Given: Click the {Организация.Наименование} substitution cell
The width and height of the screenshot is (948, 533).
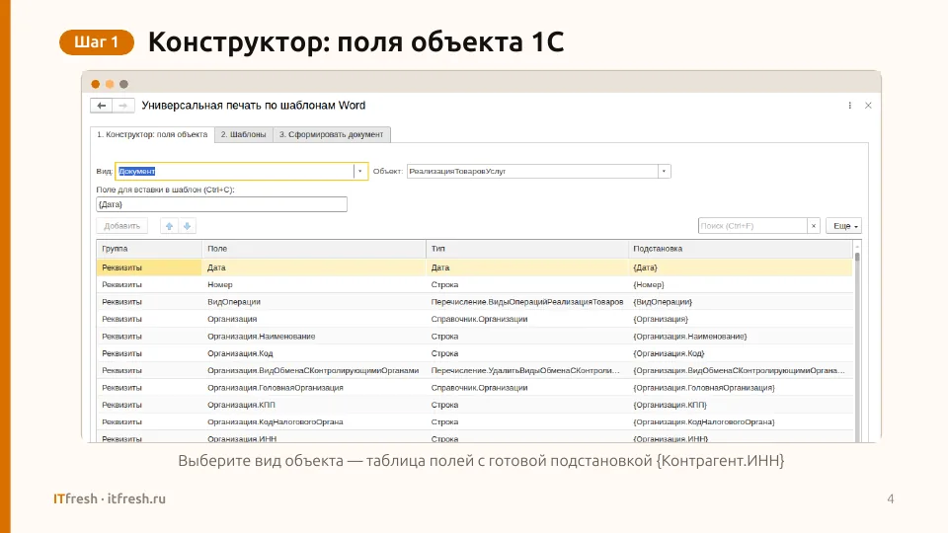Looking at the screenshot, I should point(740,337).
